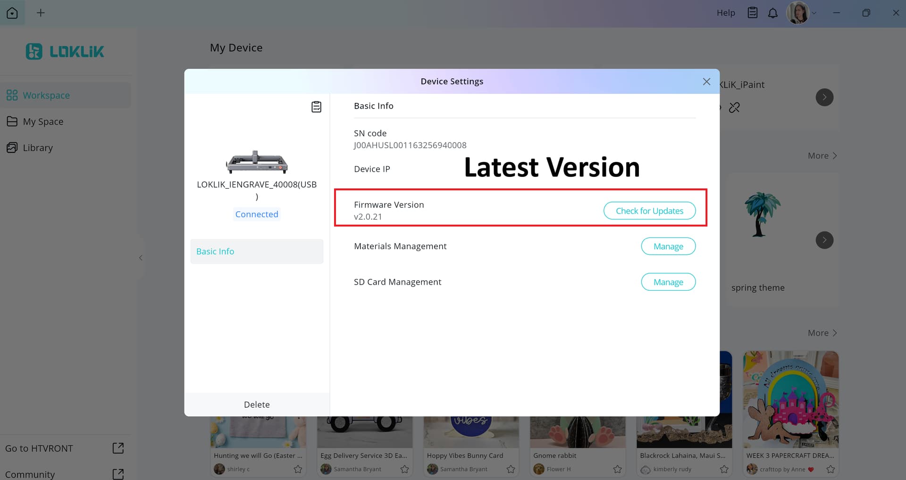This screenshot has width=906, height=480.
Task: Expand More above the spring theme card
Action: (x=822, y=156)
